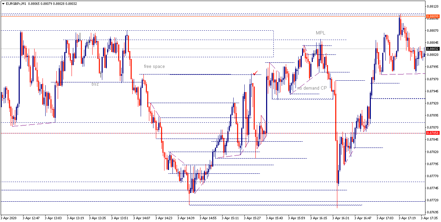Click the '3 Apr 16:15' time axis label

[x=319, y=218]
